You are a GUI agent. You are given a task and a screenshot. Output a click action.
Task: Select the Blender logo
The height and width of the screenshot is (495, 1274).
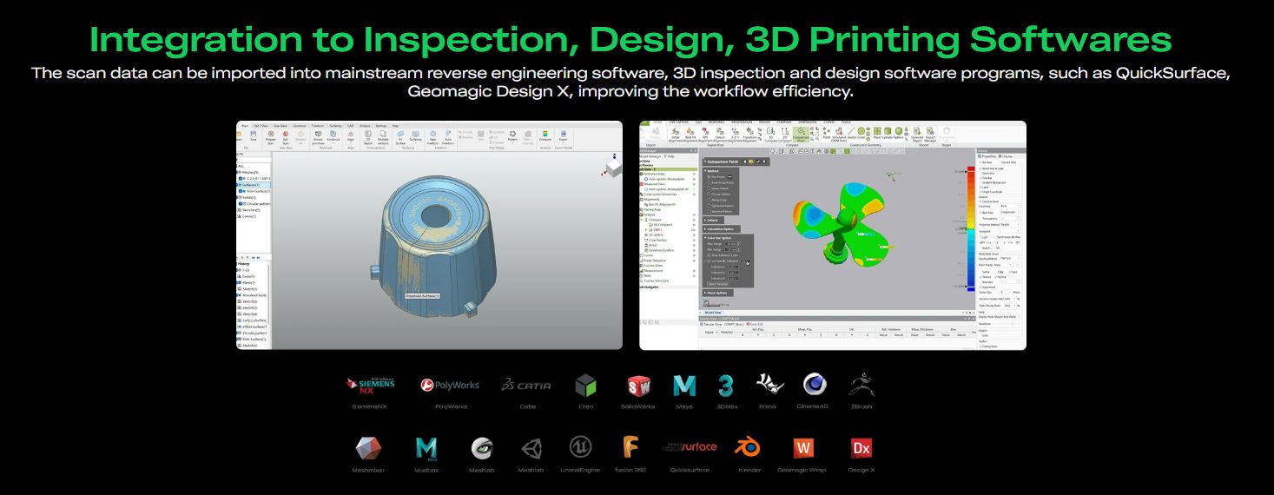pyautogui.click(x=746, y=447)
